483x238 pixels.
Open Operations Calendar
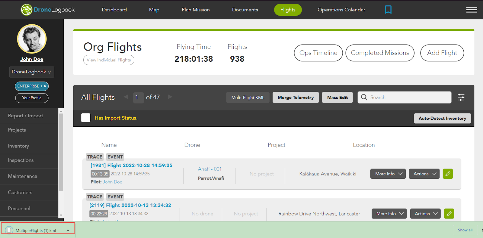point(341,10)
